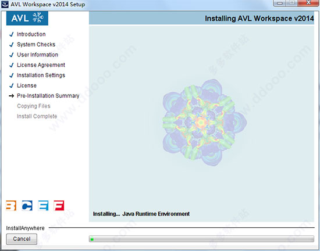Click the colorful simulation graphic
Screen dimensions: 320x251
click(204, 123)
